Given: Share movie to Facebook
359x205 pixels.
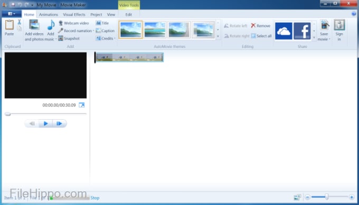Looking at the screenshot, I should (302, 31).
